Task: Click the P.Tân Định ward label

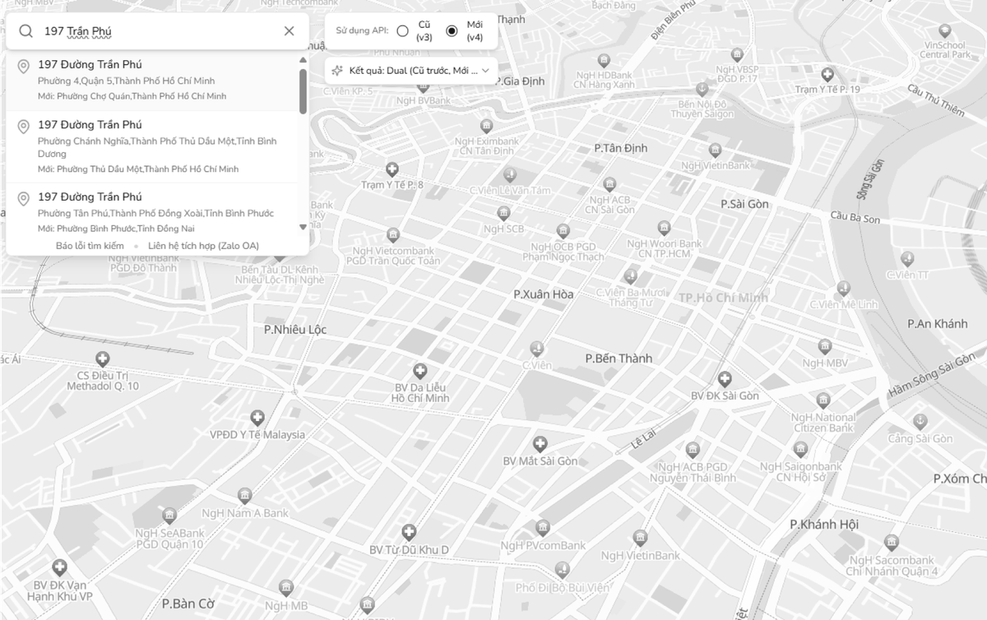Action: tap(621, 148)
